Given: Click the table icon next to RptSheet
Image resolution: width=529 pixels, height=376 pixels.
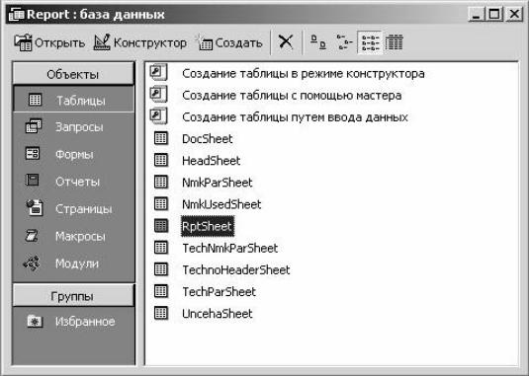Looking at the screenshot, I should click(x=161, y=226).
